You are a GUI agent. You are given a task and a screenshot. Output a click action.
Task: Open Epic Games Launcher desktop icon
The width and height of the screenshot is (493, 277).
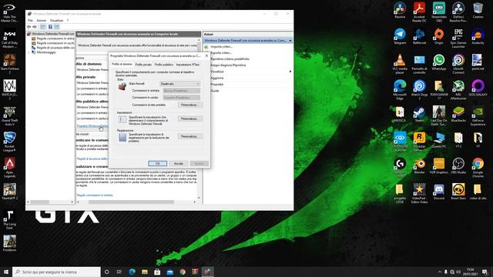click(458, 38)
